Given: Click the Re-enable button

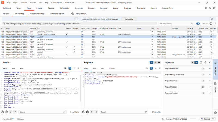Looking at the screenshot, I should 129,19.
